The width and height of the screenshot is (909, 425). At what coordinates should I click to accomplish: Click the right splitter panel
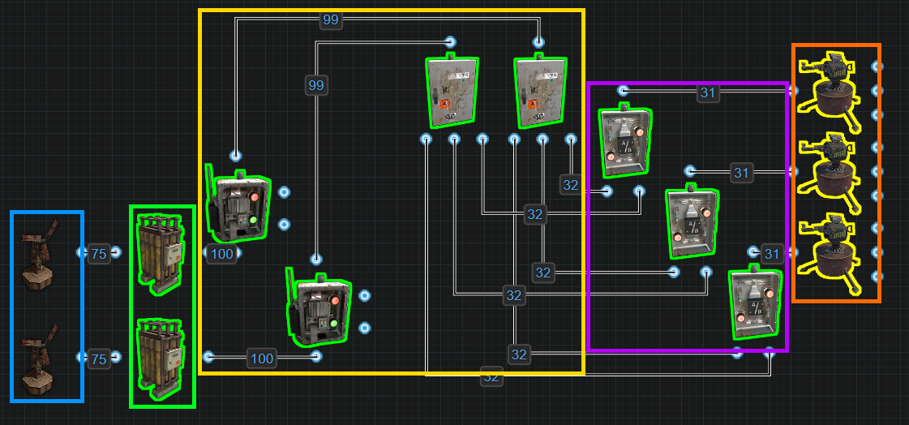click(x=540, y=91)
